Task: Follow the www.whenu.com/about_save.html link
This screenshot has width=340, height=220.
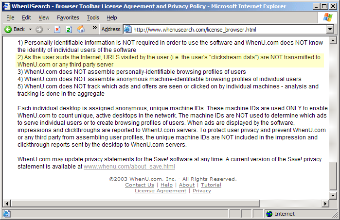Action: [129, 167]
